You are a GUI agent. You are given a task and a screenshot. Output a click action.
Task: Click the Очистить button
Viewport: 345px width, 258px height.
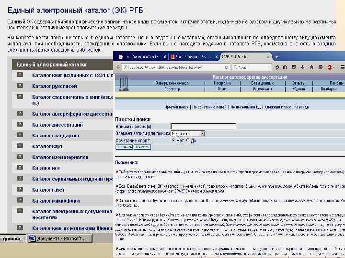point(142,147)
